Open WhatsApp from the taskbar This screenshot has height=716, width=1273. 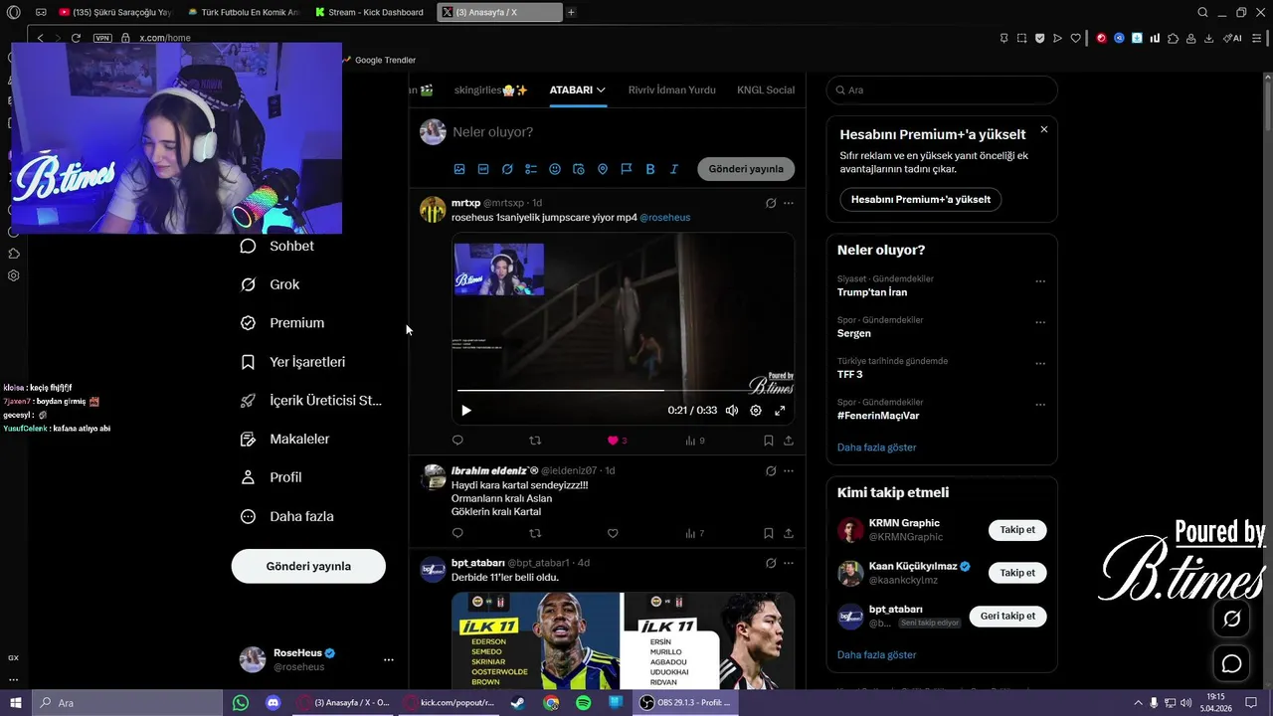pos(241,702)
